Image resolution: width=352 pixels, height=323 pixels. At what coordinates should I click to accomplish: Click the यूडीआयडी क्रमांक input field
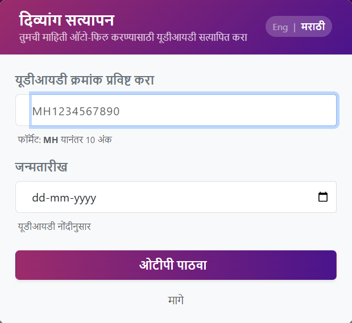coord(182,111)
